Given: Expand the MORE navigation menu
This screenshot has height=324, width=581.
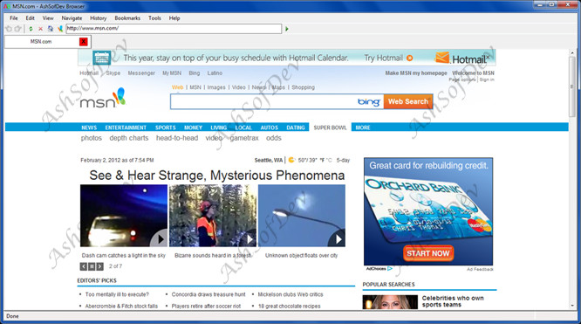Looking at the screenshot, I should click(363, 128).
